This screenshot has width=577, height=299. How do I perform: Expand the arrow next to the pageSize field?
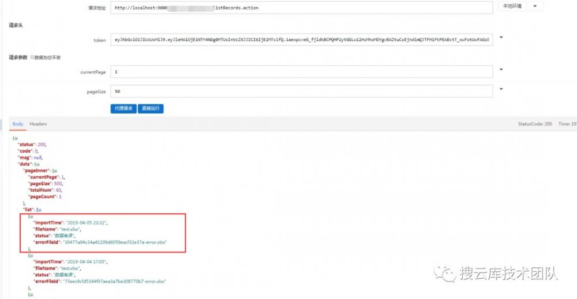(x=501, y=89)
